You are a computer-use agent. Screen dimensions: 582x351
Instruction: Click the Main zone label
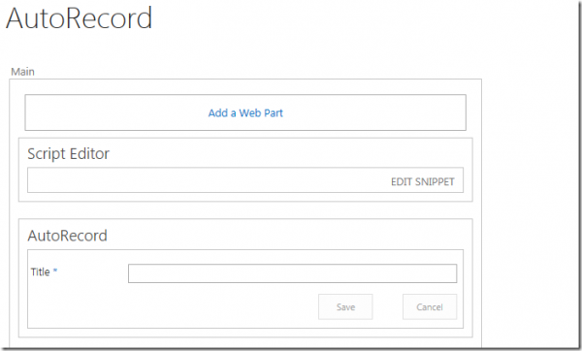tap(22, 72)
